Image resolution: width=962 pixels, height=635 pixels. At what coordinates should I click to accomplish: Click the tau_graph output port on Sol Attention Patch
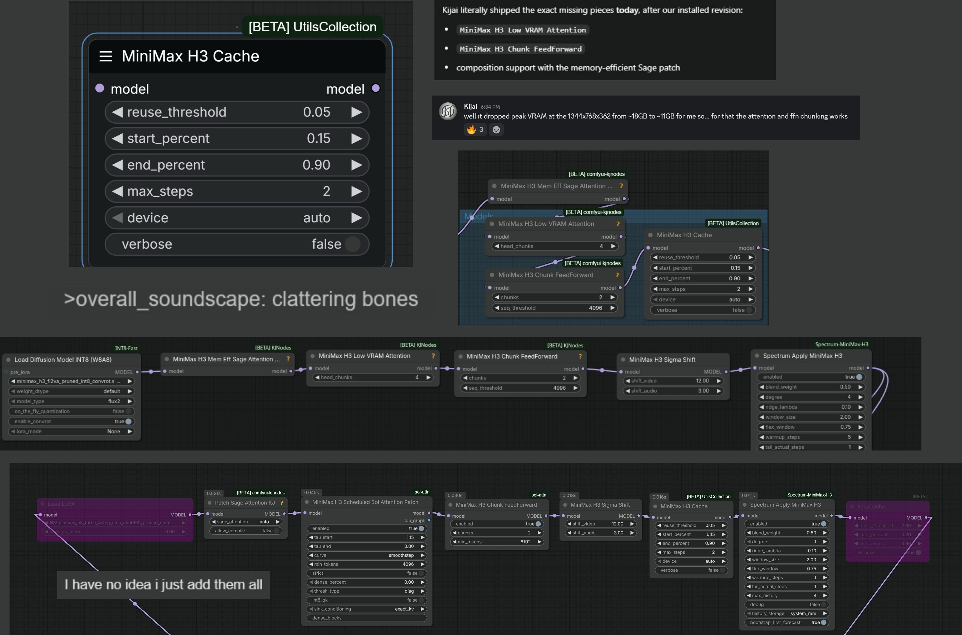429,520
